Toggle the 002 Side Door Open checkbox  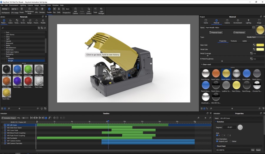click(x=5, y=128)
